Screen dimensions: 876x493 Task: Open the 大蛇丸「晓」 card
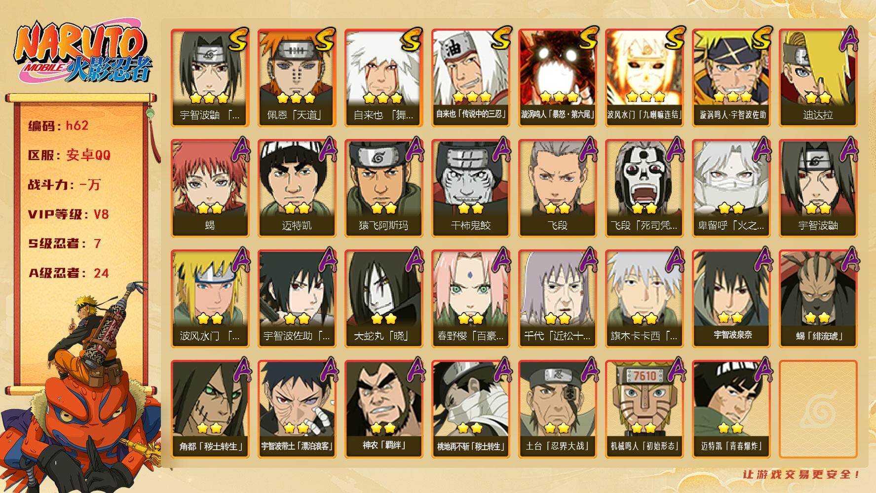coord(383,299)
